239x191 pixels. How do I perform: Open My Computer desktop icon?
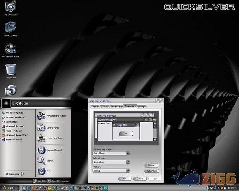point(10,8)
